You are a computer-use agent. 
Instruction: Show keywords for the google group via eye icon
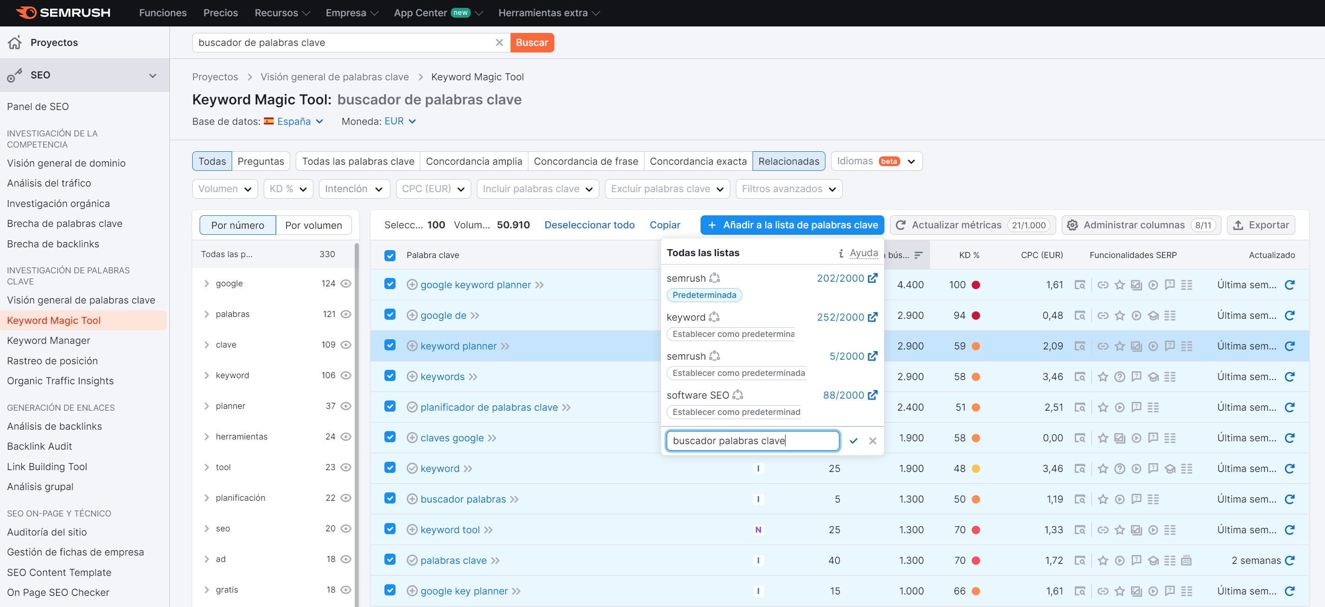click(x=346, y=283)
